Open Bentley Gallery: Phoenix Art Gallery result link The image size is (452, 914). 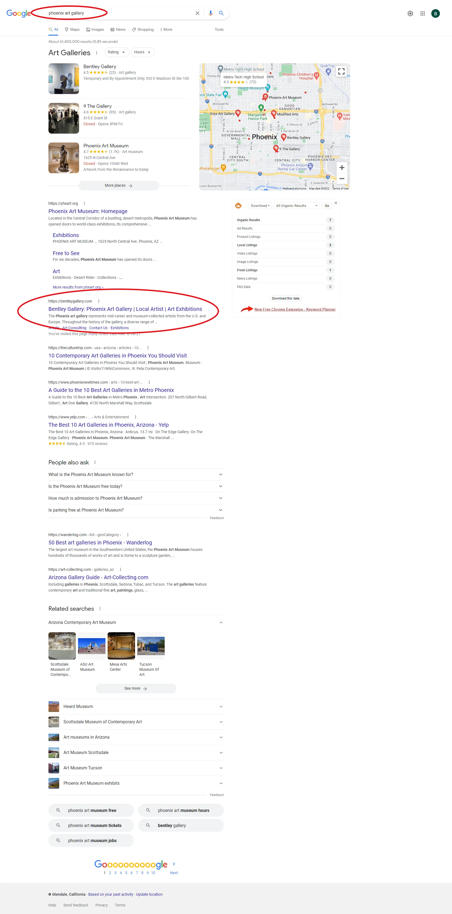(125, 309)
